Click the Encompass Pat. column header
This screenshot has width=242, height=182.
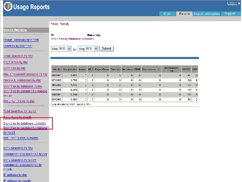pyautogui.click(x=171, y=69)
